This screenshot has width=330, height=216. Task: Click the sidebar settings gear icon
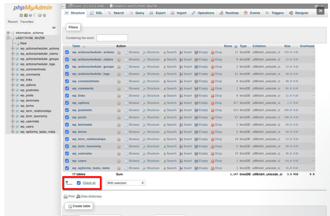pos(40,15)
